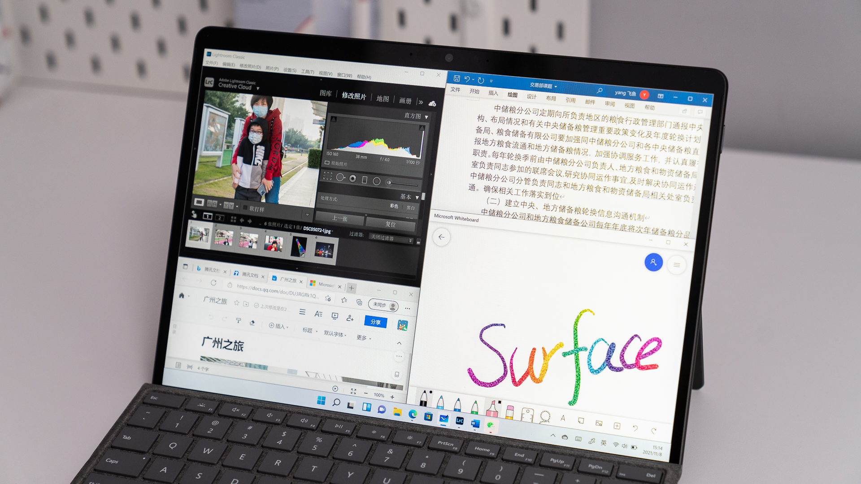Click the home icon in Tencent Docs

pos(182,295)
